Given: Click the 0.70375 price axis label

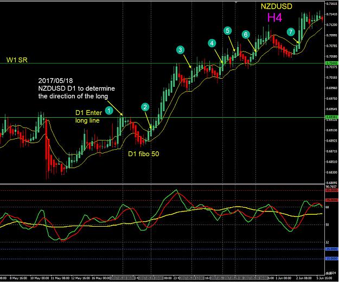Looking at the screenshot, I should (x=331, y=67).
